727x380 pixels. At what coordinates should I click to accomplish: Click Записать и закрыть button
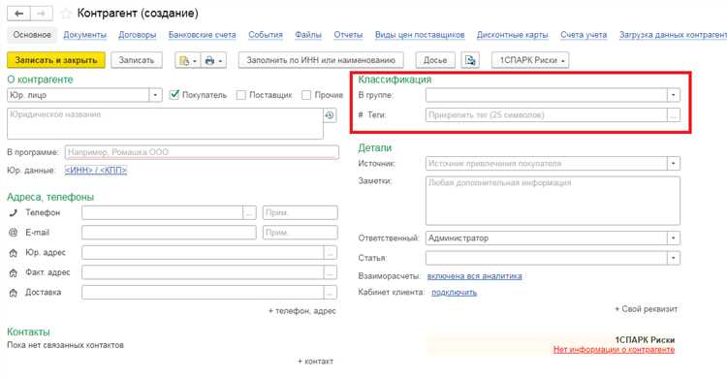click(x=56, y=60)
